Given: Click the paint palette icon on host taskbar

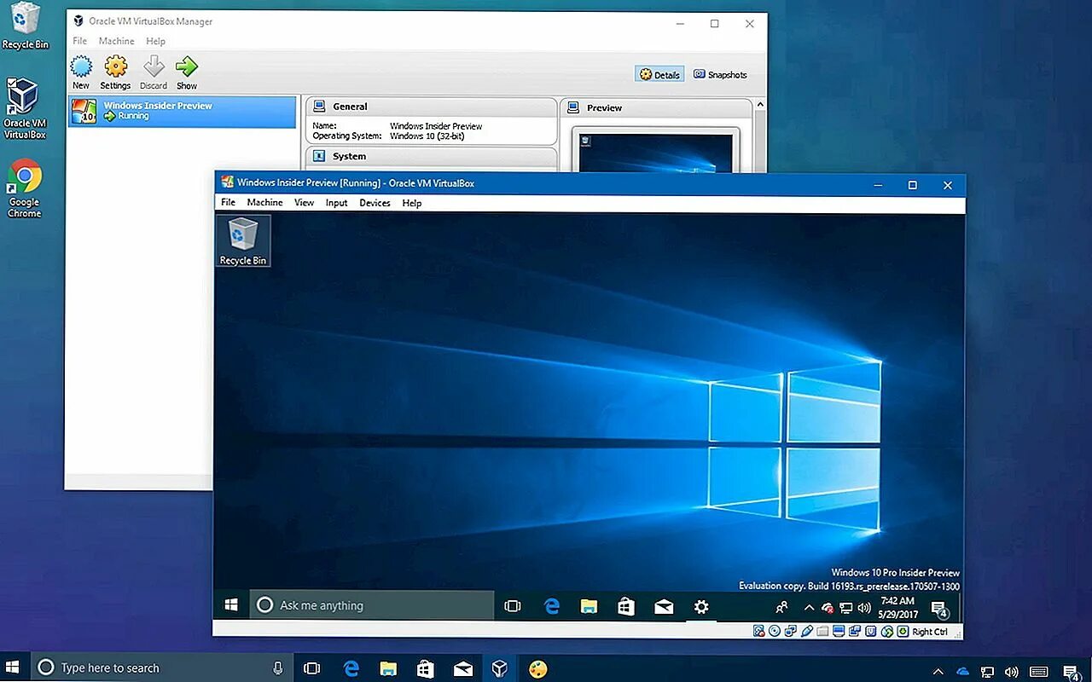Looking at the screenshot, I should (537, 668).
